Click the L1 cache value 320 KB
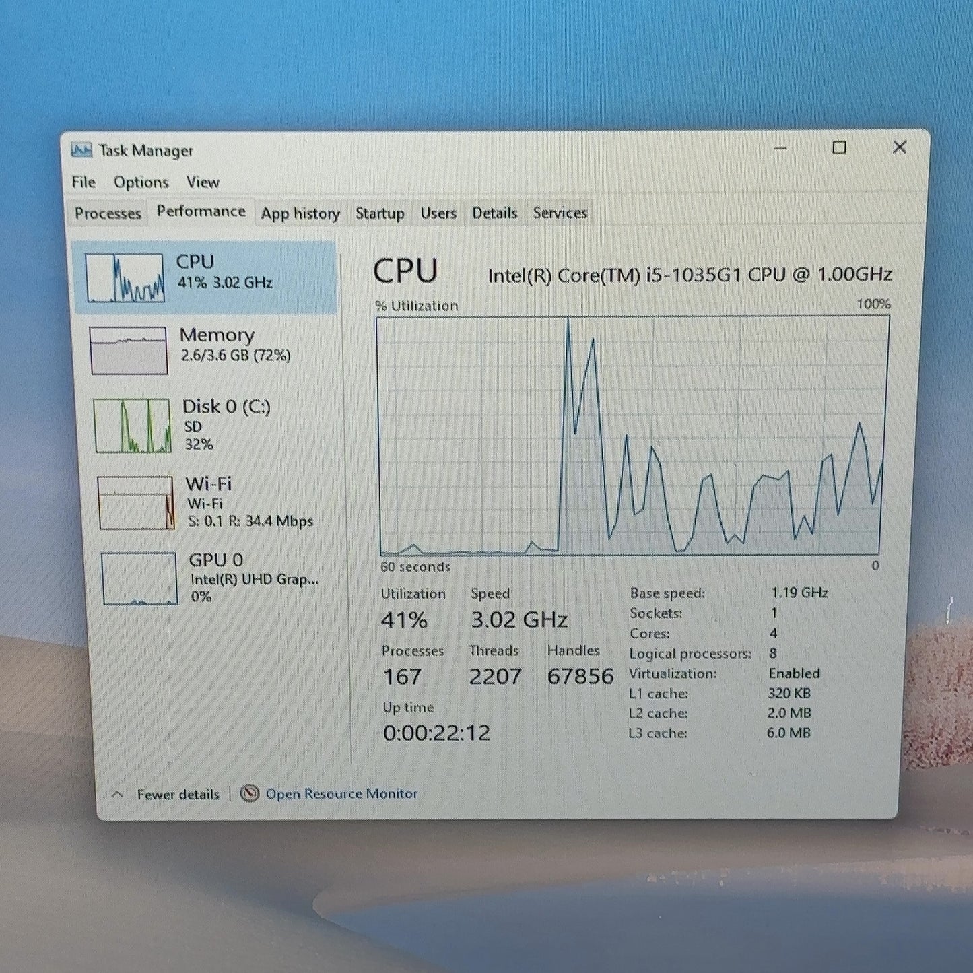Image resolution: width=973 pixels, height=973 pixels. [x=789, y=693]
